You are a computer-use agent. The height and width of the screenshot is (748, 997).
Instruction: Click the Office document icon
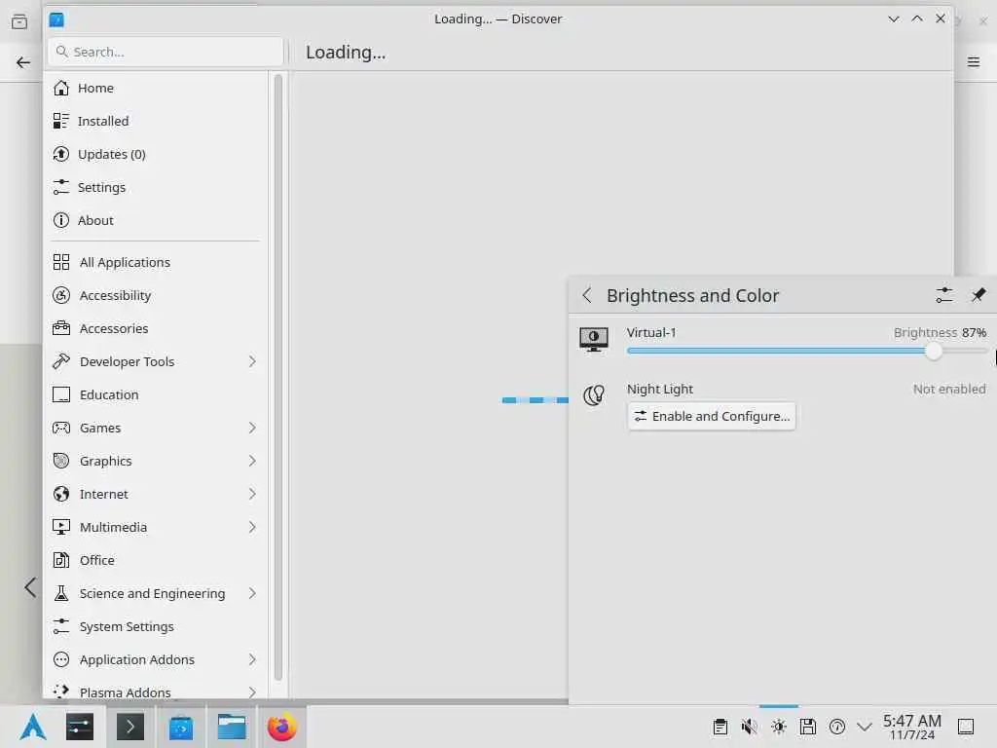(61, 560)
